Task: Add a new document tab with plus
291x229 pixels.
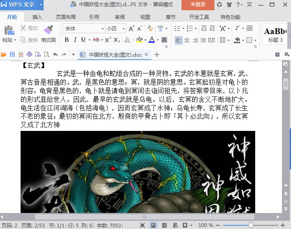Action: pyautogui.click(x=157, y=55)
